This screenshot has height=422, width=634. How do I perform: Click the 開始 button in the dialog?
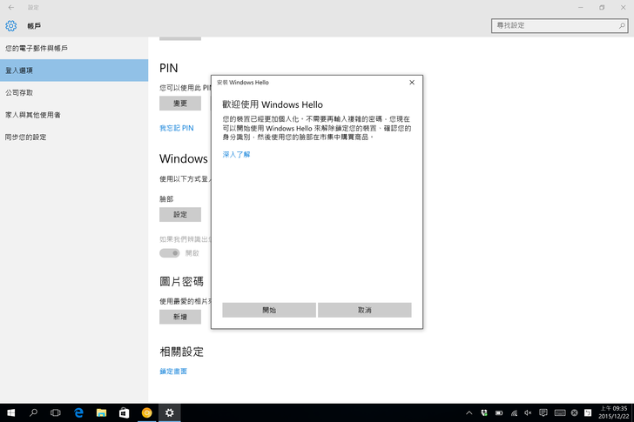[x=269, y=310]
